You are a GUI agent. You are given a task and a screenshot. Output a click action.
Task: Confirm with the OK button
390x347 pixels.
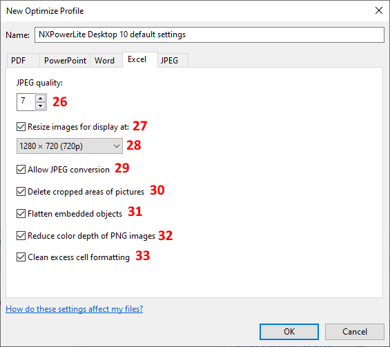(x=289, y=332)
